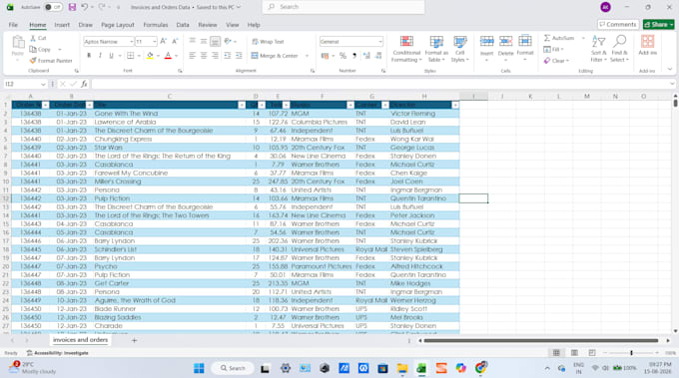This screenshot has height=378, width=679.
Task: Click the Undo arrow icon
Action: point(85,7)
